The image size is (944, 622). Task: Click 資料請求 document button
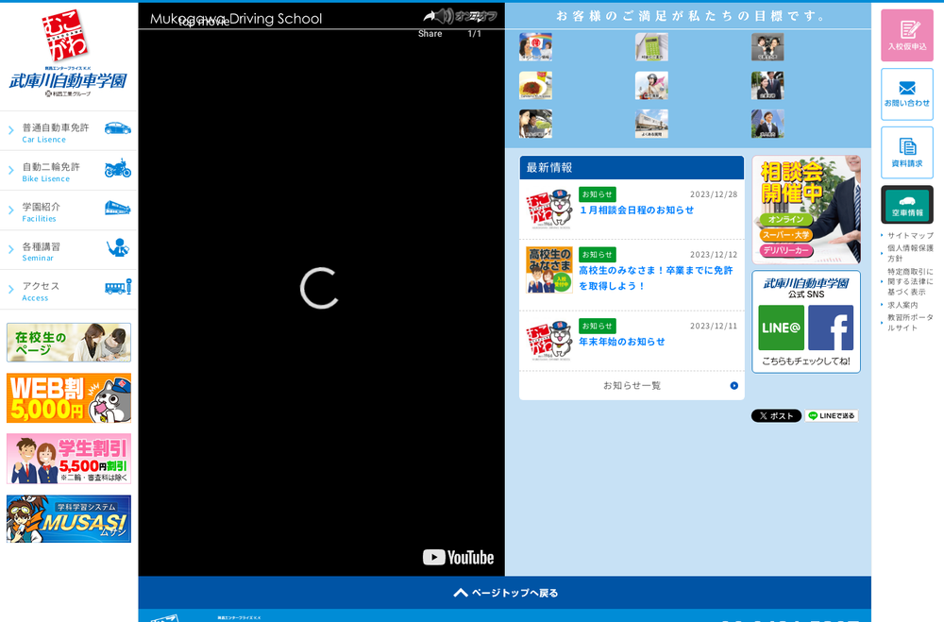coord(907,152)
